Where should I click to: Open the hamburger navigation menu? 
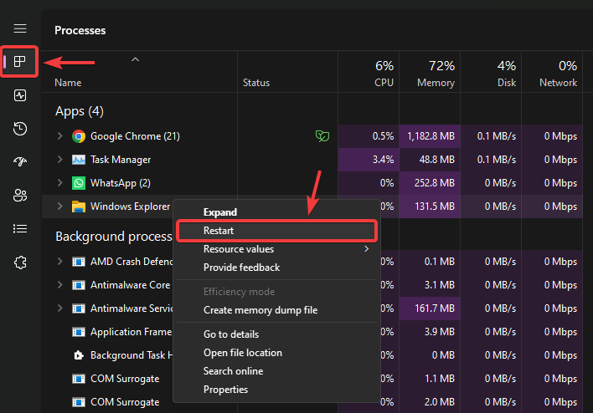(20, 29)
